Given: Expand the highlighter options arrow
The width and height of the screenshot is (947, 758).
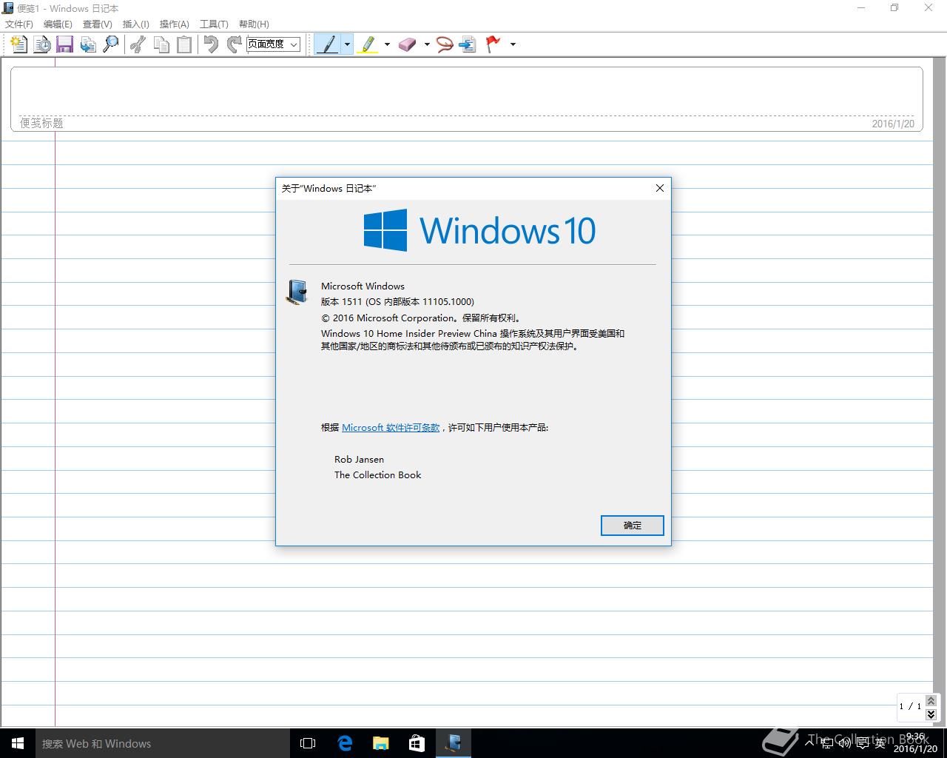Looking at the screenshot, I should 387,44.
